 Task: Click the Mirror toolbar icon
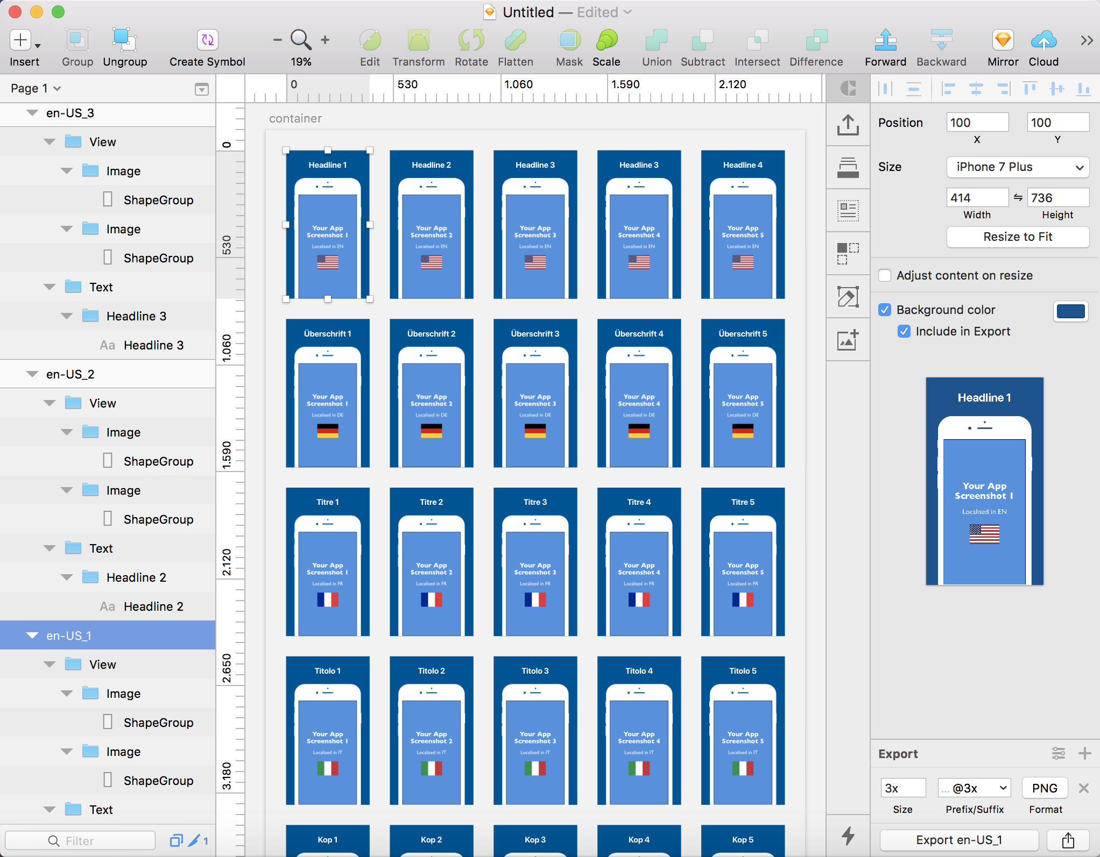[1003, 40]
